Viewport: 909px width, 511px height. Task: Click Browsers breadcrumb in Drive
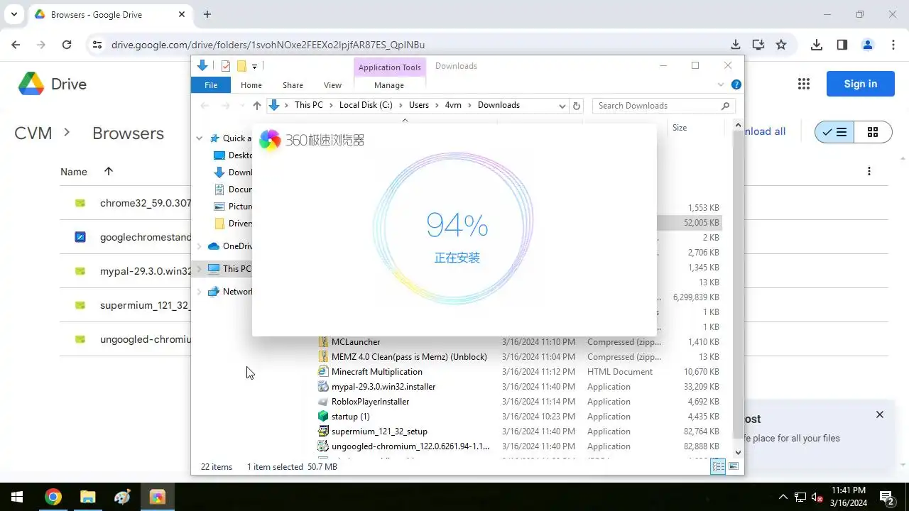tap(128, 133)
